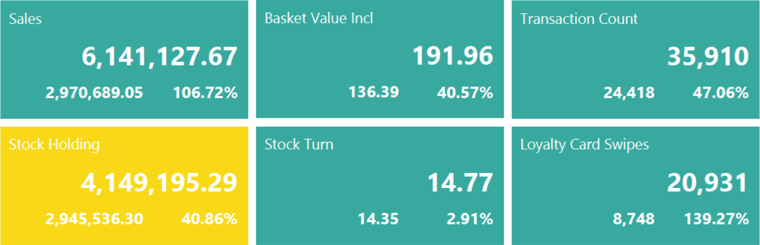
Task: Click the 2,945,536.30 prior stock holding
Action: pyautogui.click(x=94, y=219)
